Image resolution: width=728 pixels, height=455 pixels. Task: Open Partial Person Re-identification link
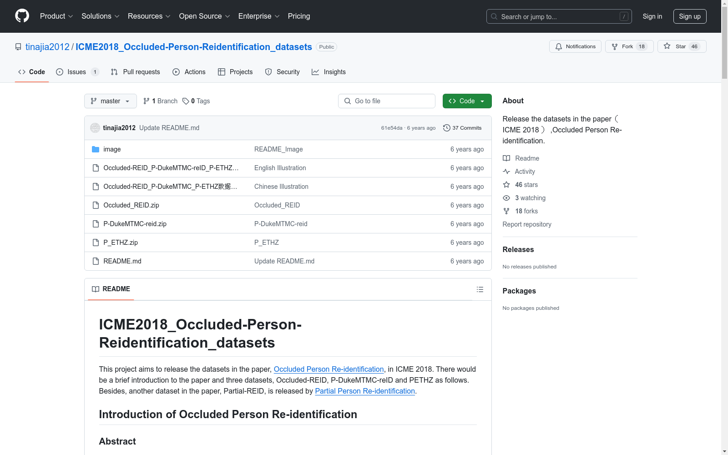coord(365,391)
